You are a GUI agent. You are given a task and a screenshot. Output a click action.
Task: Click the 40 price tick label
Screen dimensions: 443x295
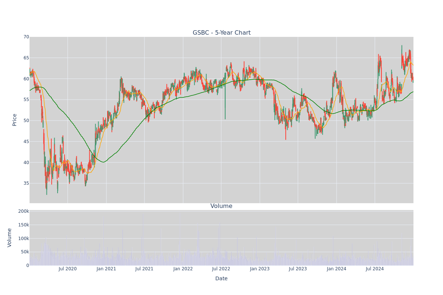pyautogui.click(x=26, y=162)
